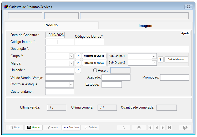Click the Ultima compra date field
This screenshot has height=137, width=197.
click(107, 108)
